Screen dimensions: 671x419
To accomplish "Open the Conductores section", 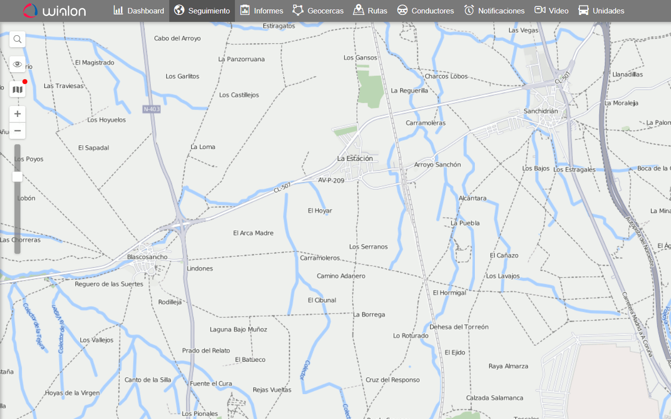I will (x=426, y=10).
